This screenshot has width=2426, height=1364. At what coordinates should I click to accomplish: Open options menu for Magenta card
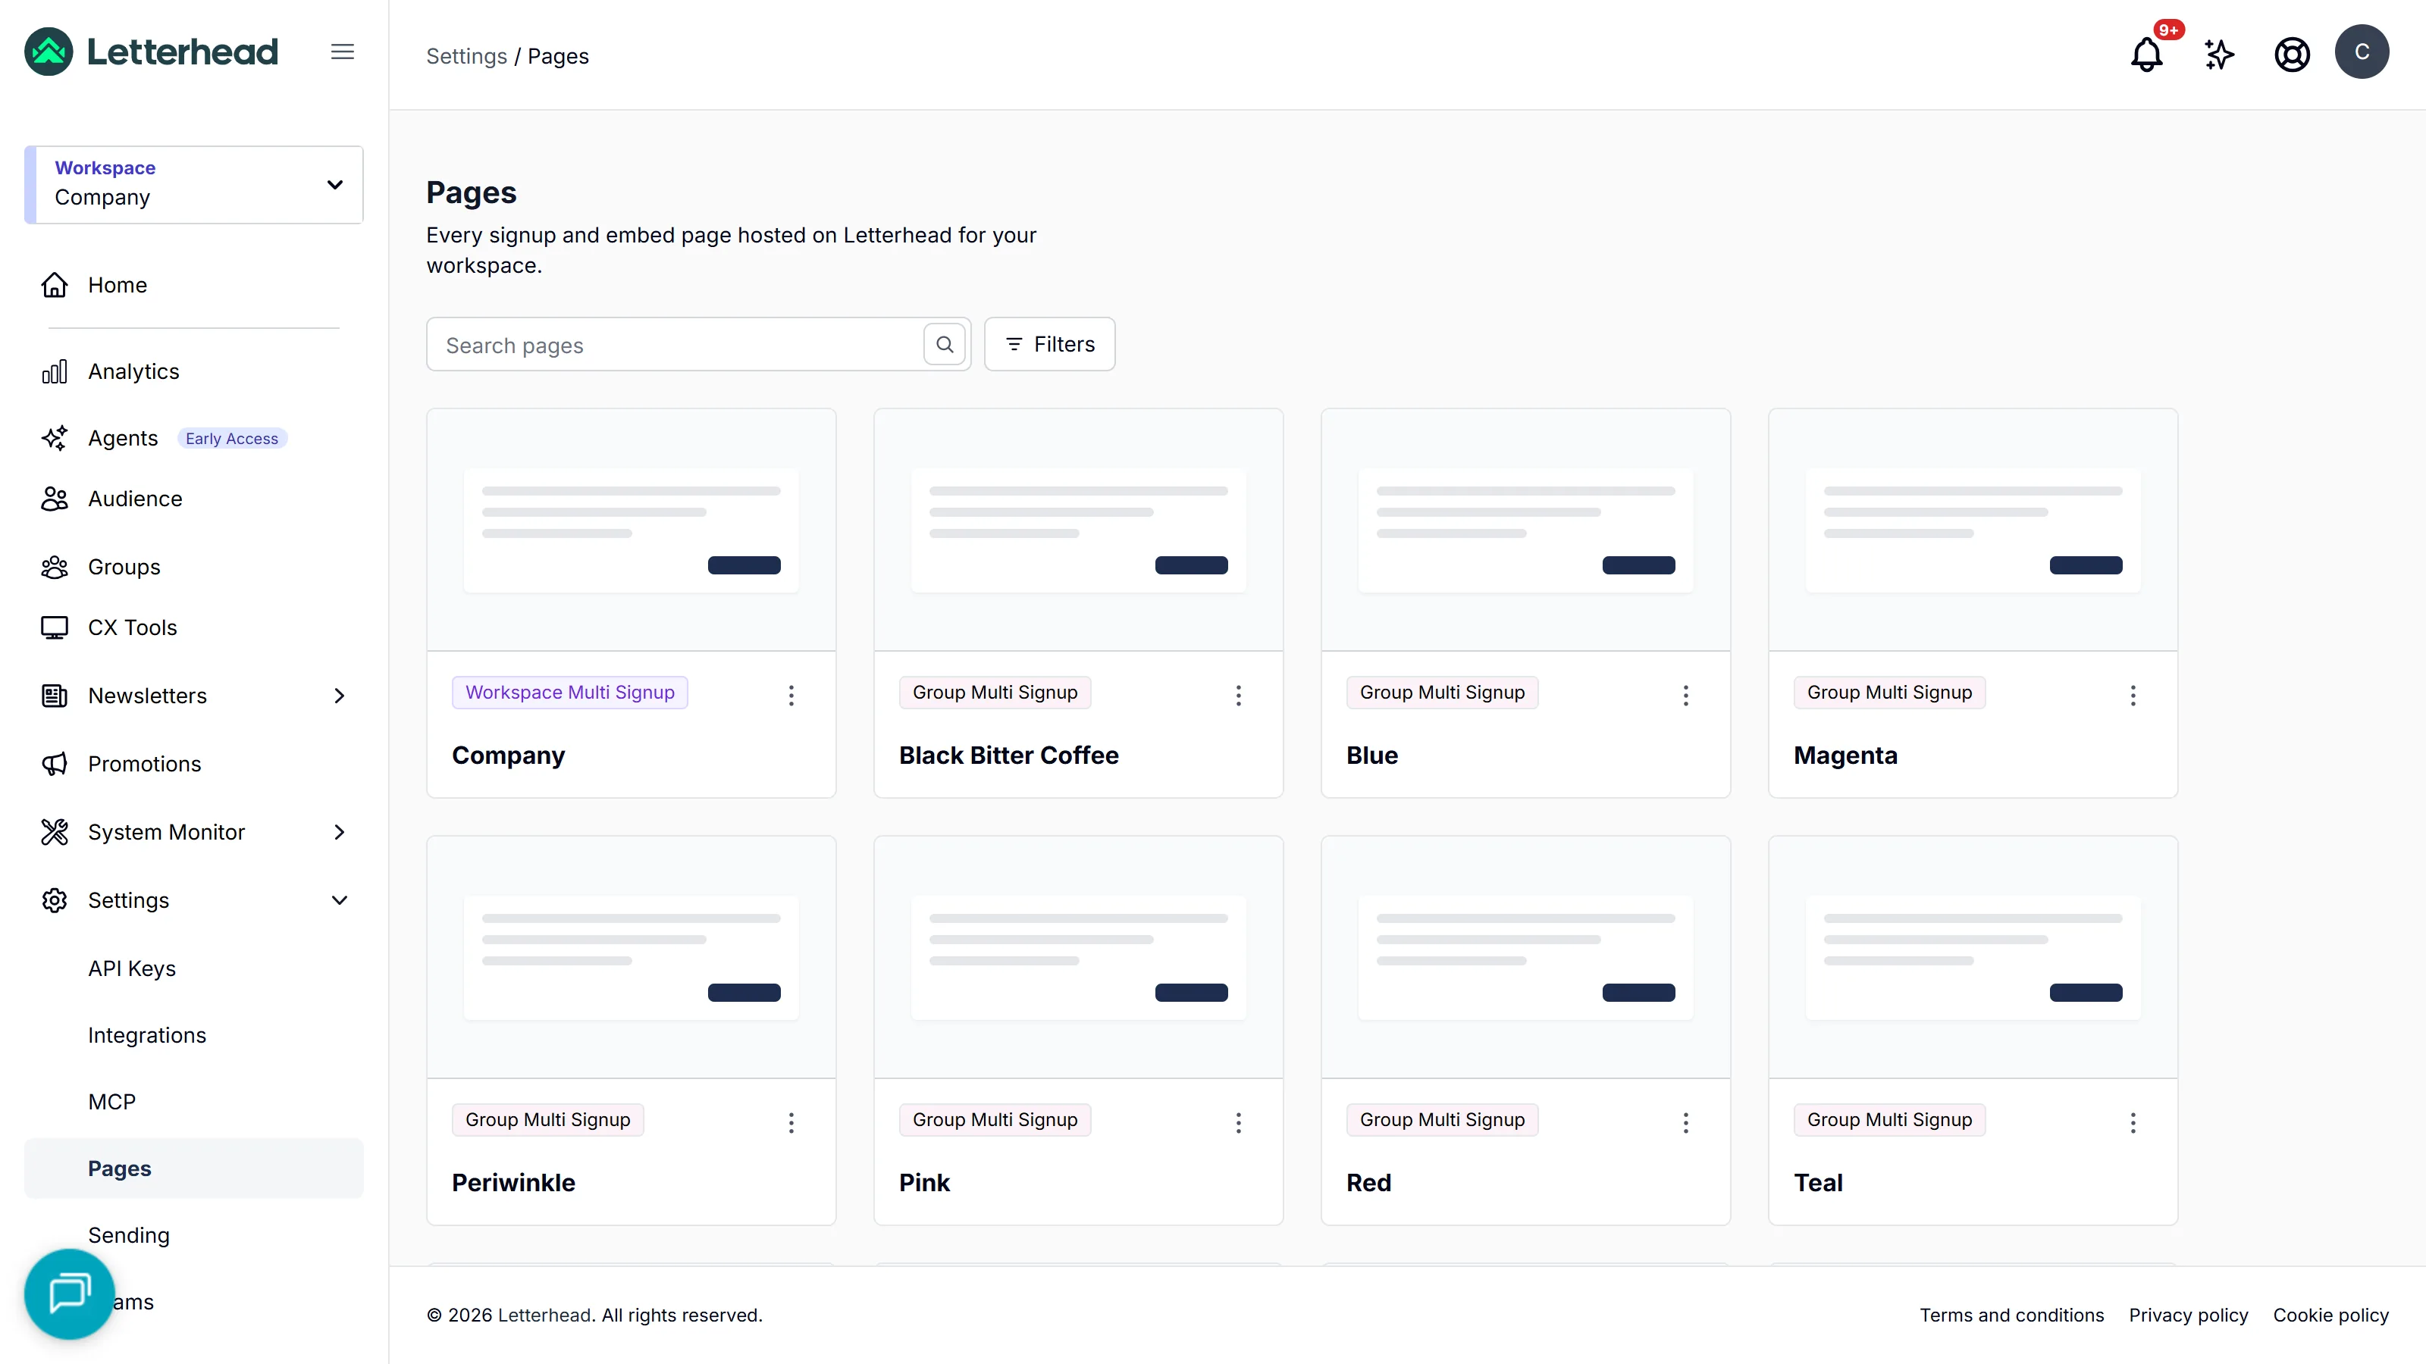[2133, 695]
